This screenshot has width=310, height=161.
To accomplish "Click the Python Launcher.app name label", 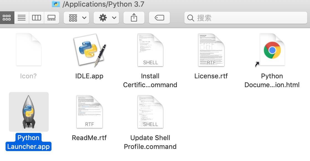I will point(29,142).
